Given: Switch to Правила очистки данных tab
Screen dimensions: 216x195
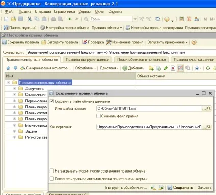Looking at the screenshot, I should pos(194,60).
